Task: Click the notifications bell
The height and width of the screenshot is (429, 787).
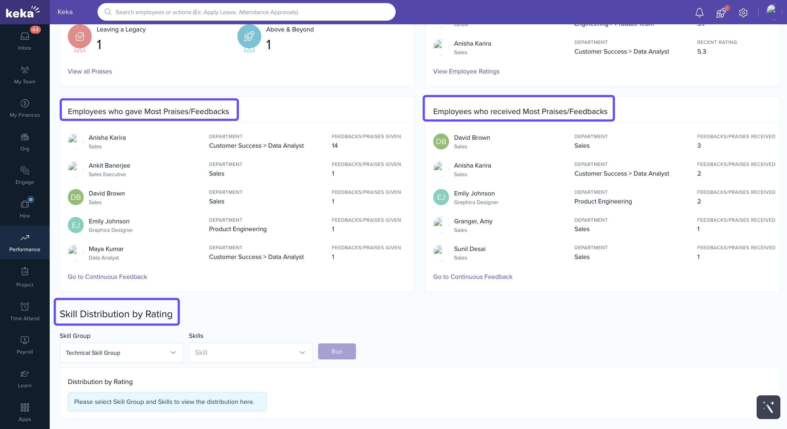Action: click(699, 12)
